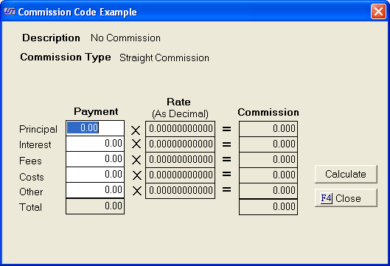Click the app icon in title bar

coord(10,12)
